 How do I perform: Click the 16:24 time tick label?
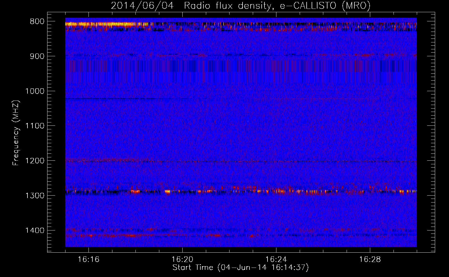click(x=276, y=260)
